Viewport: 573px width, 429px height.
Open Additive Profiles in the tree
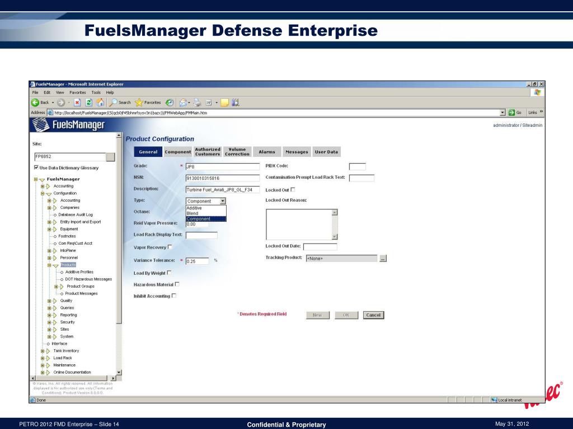pos(79,272)
